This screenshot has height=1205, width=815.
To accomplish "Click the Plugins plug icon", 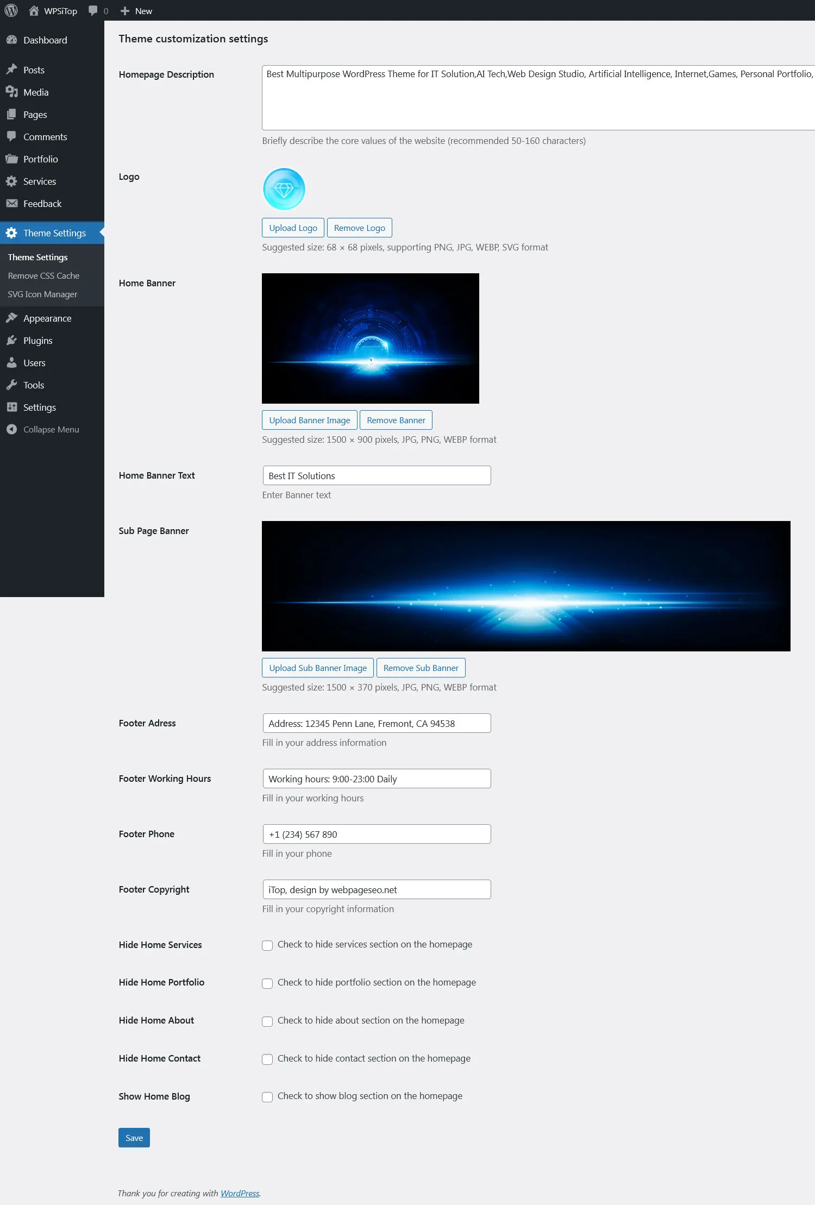I will pyautogui.click(x=11, y=340).
